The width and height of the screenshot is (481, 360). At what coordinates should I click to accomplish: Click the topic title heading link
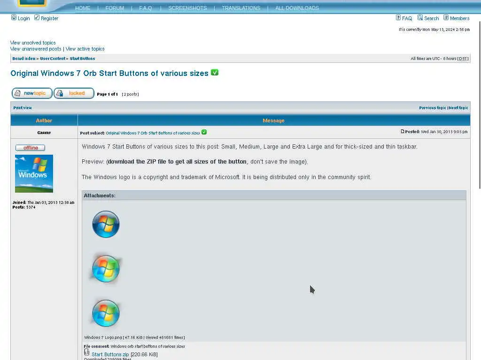(109, 74)
